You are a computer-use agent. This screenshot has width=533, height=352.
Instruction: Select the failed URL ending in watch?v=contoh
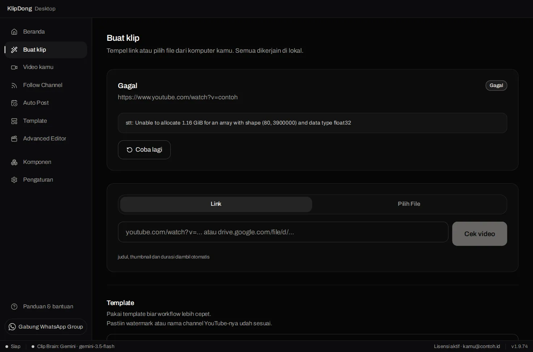point(178,97)
